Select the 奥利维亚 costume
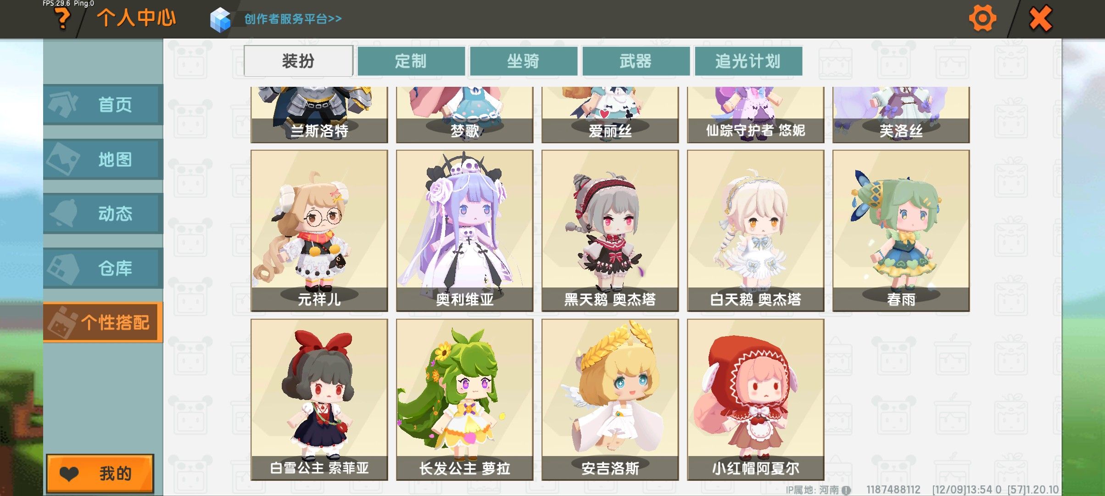Screen dimensions: 1105x496 pyautogui.click(x=465, y=231)
